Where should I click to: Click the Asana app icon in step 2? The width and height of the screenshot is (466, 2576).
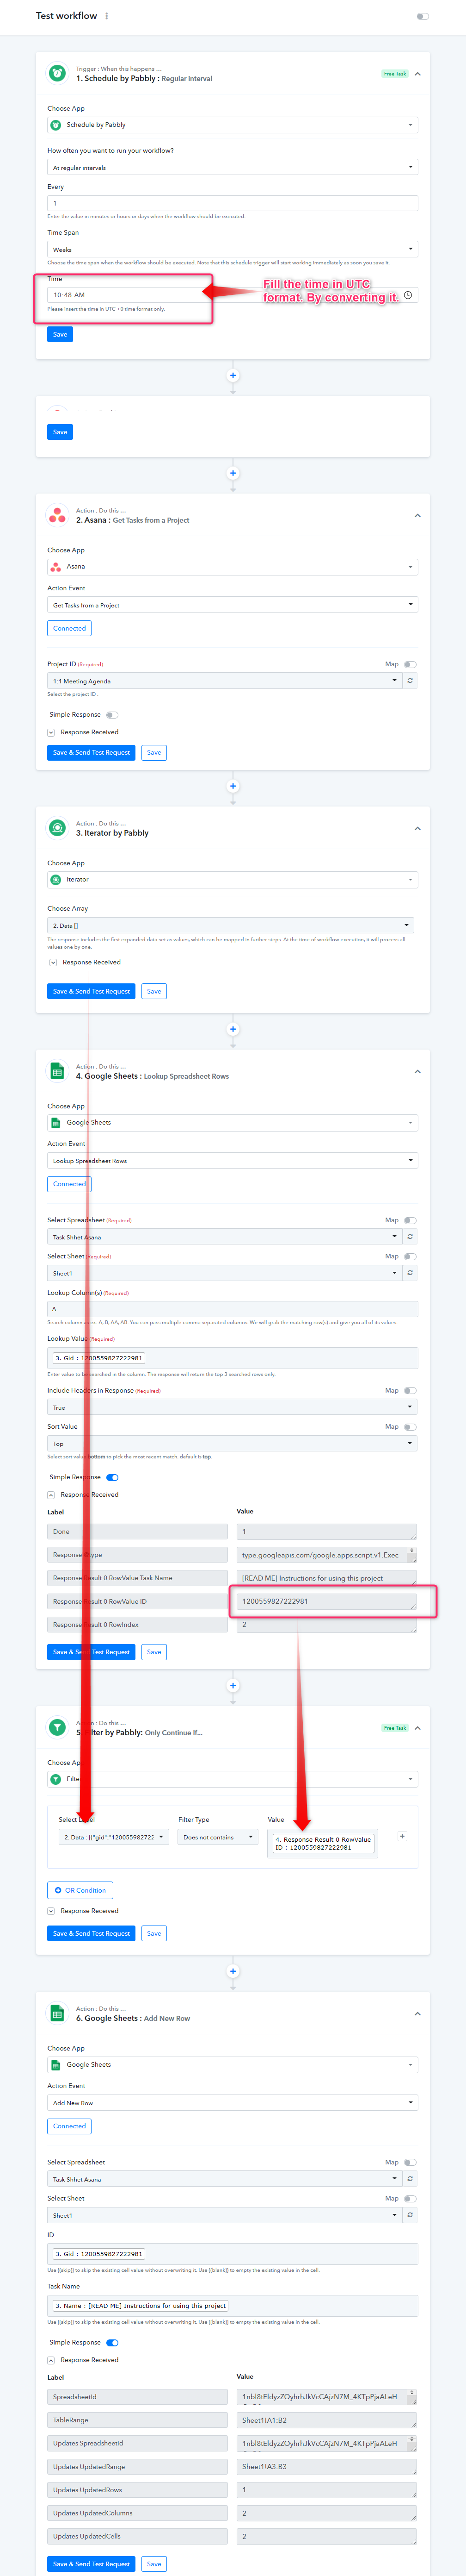(58, 515)
